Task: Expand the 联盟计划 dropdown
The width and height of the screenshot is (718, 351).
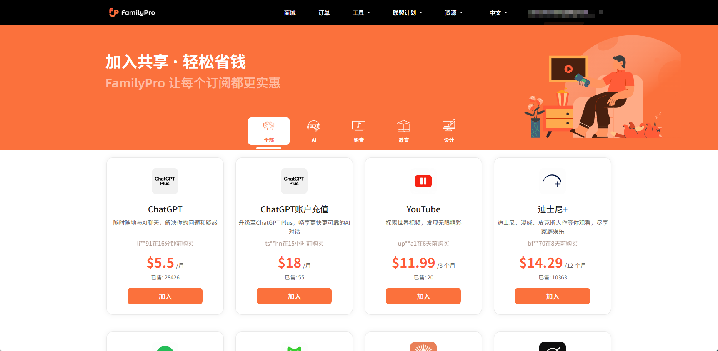Action: tap(408, 13)
